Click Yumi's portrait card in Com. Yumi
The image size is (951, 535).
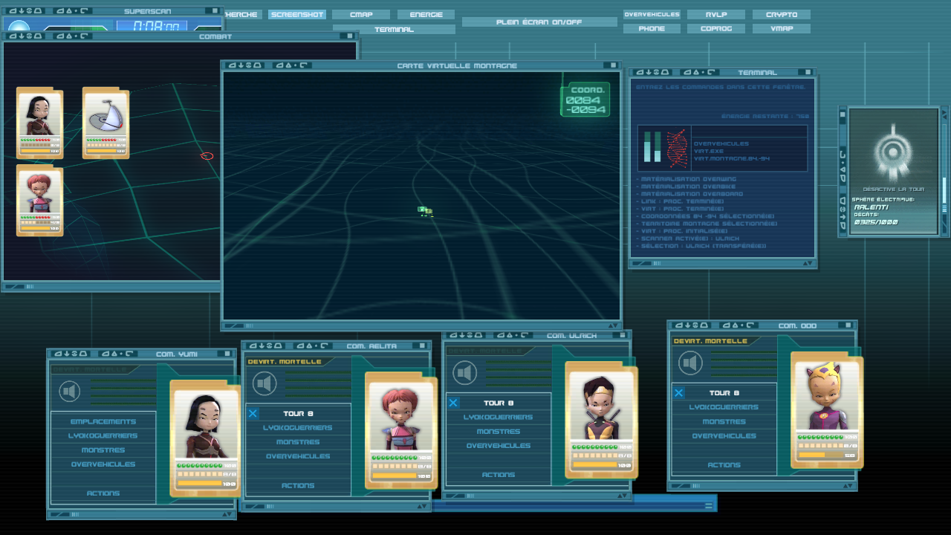205,438
